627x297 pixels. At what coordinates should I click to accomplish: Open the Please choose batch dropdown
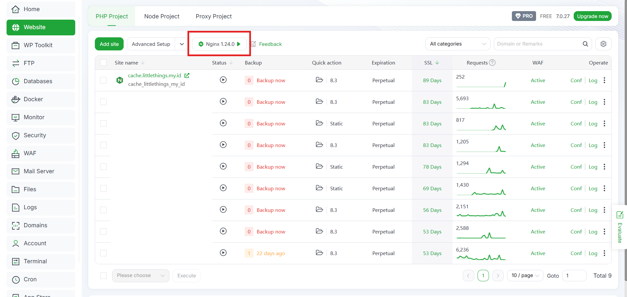tap(141, 276)
